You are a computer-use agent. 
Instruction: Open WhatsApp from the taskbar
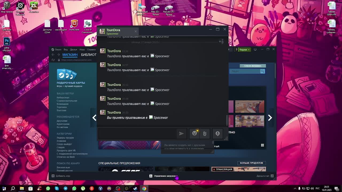[x=74, y=189]
